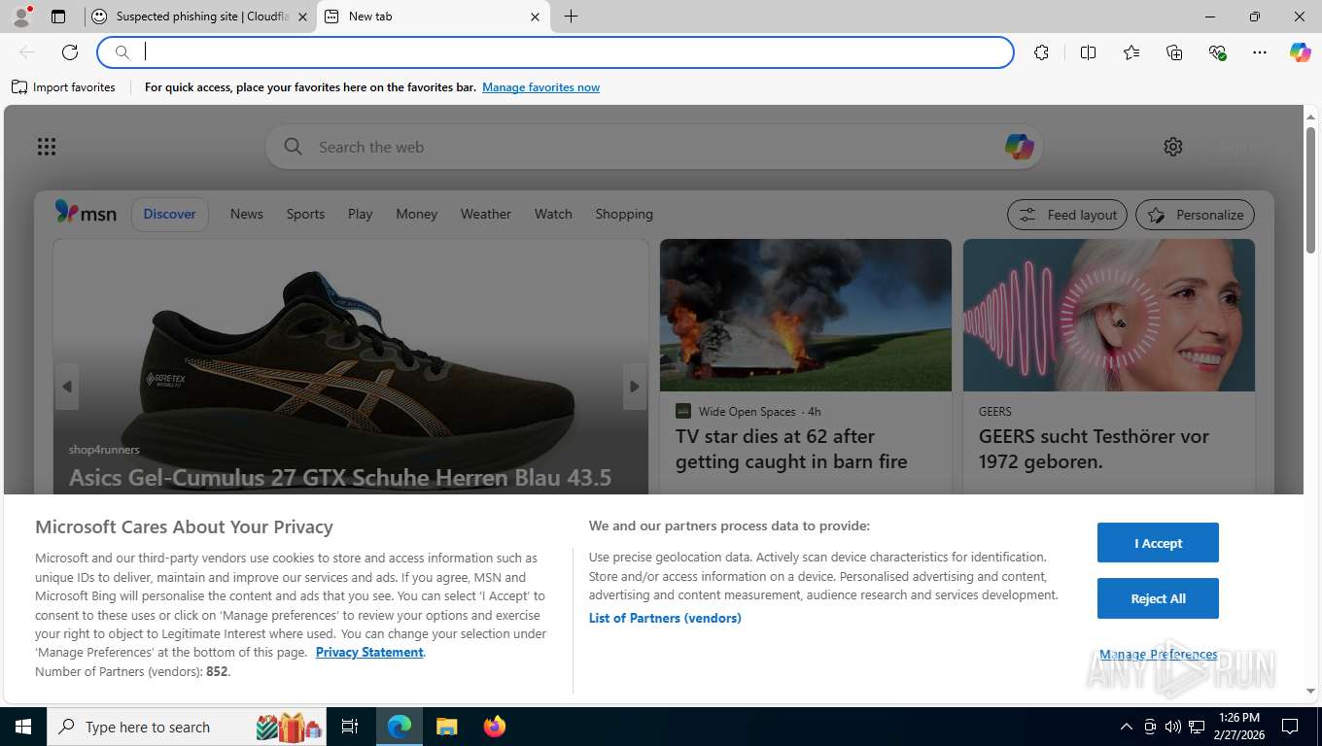
Task: Click the Feed layout button
Action: coord(1067,215)
